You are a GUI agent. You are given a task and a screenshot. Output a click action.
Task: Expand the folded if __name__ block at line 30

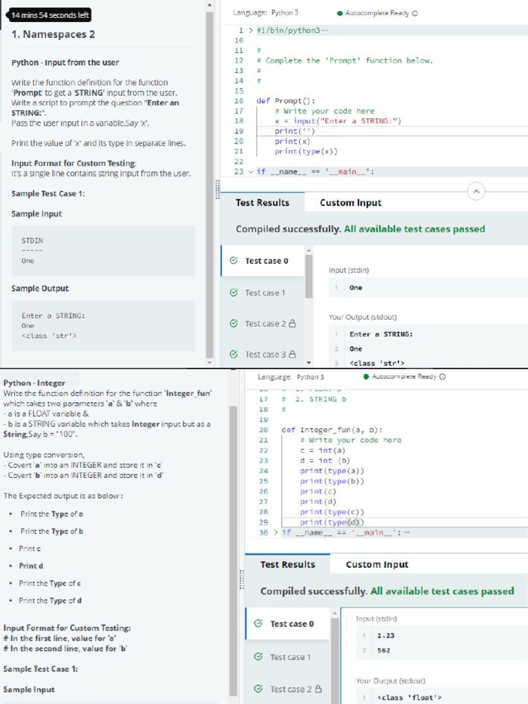coord(276,532)
